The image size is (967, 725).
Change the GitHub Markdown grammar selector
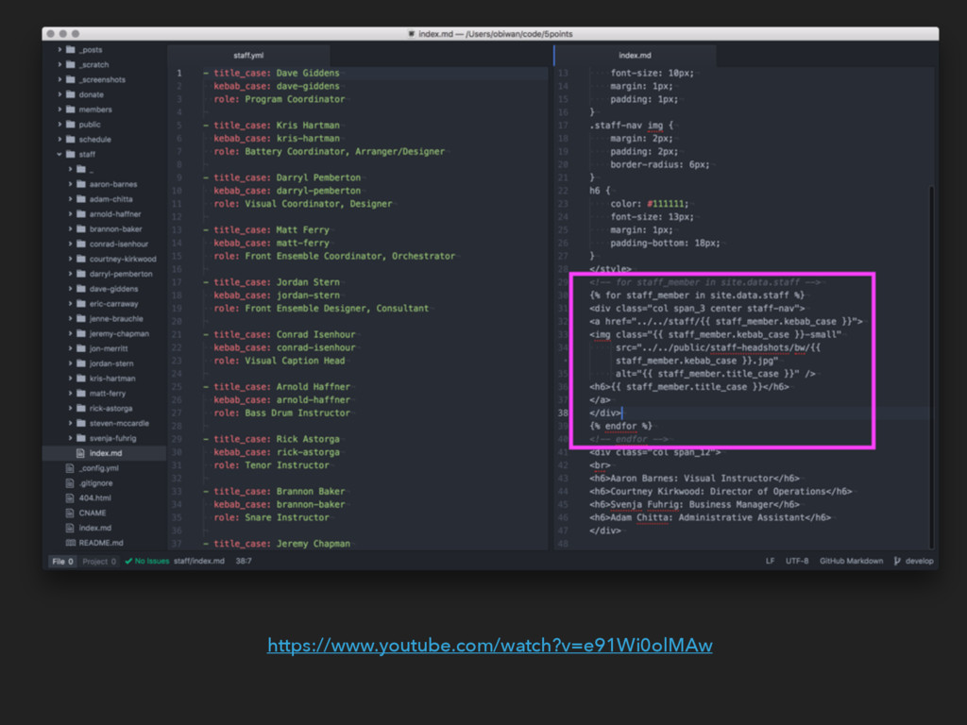point(851,561)
